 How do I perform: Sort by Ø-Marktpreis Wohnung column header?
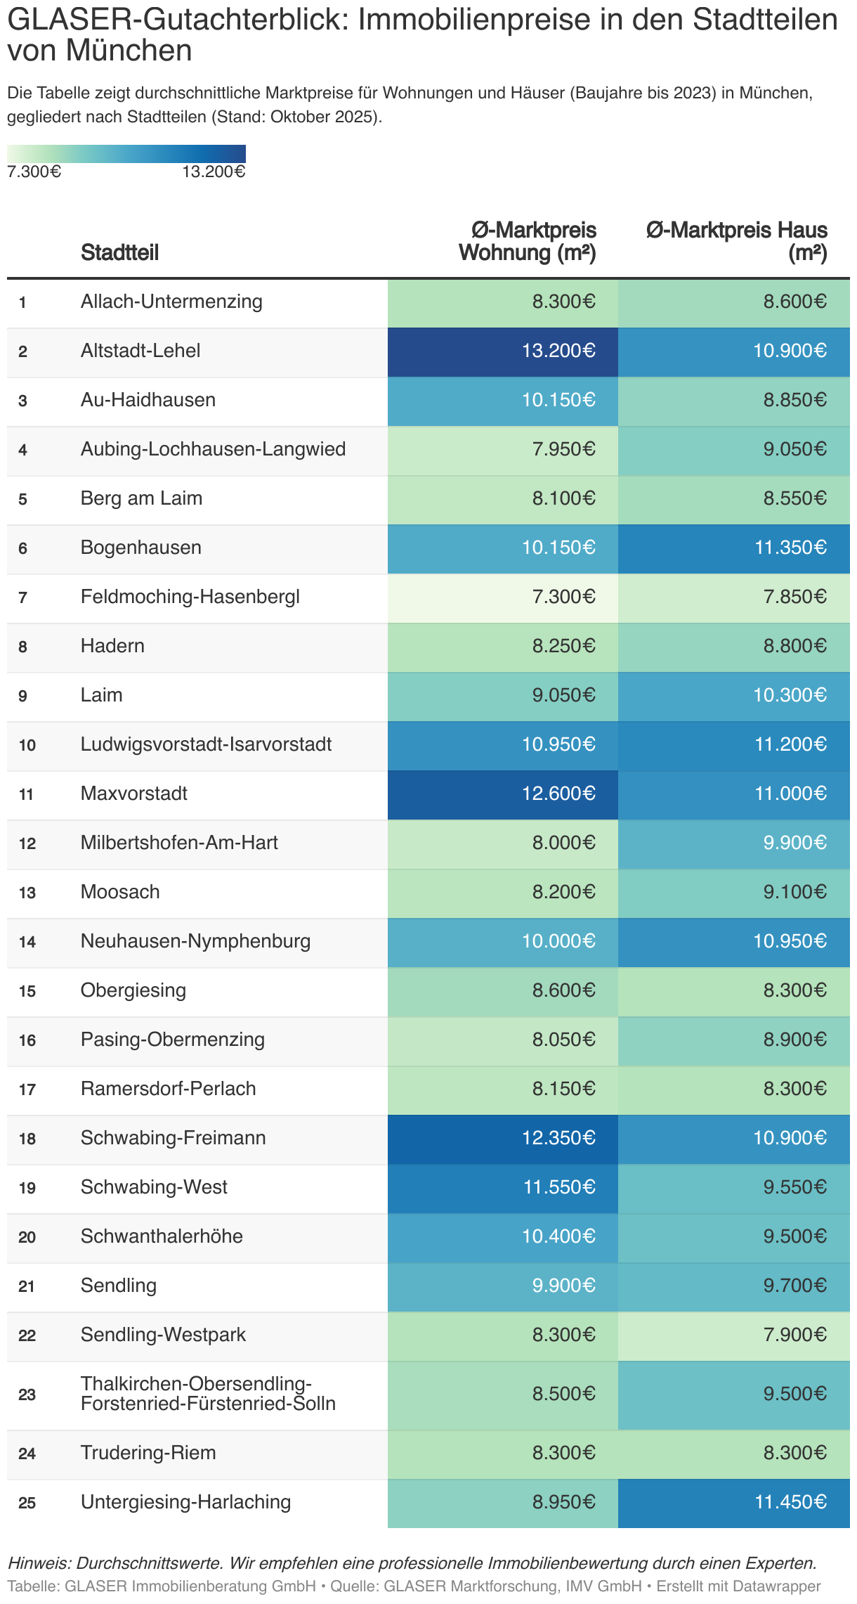(528, 241)
